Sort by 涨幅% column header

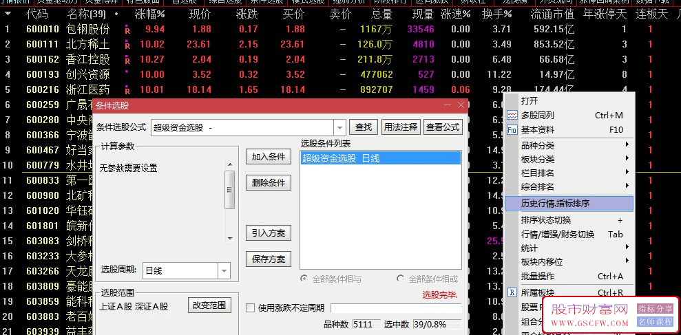150,14
